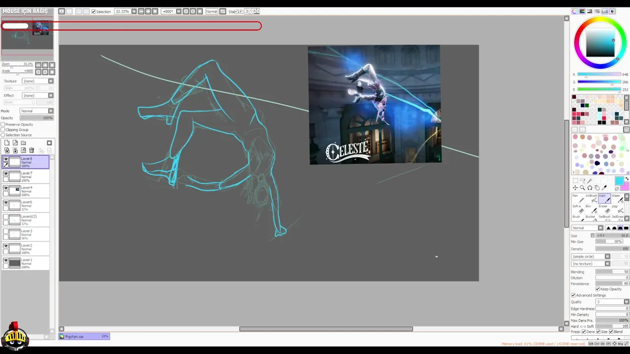Open the layer Texture dropdown
This screenshot has width=630, height=354.
click(x=37, y=81)
